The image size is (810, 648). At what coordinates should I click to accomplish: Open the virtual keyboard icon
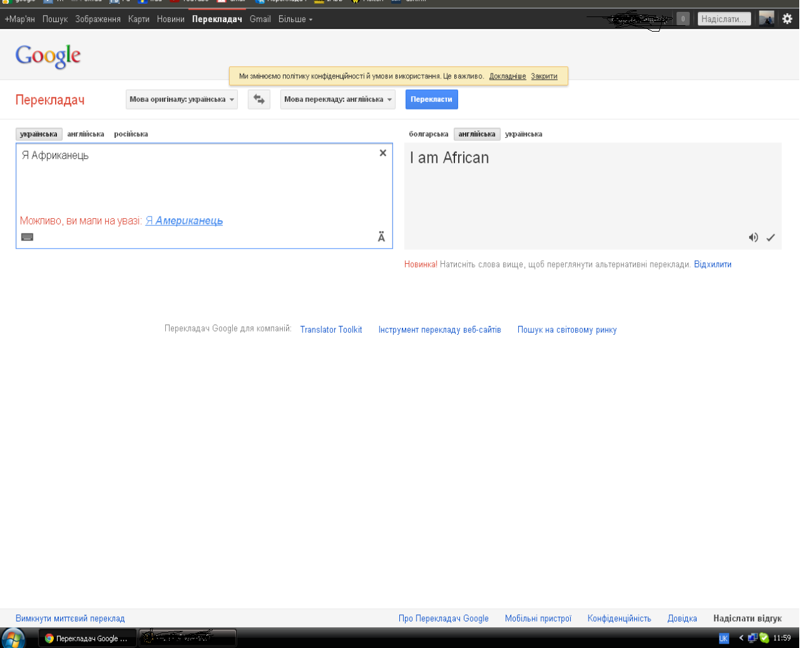(27, 237)
